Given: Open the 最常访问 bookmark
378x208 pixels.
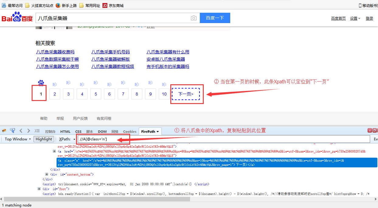Looking at the screenshot, I should 12,5.
